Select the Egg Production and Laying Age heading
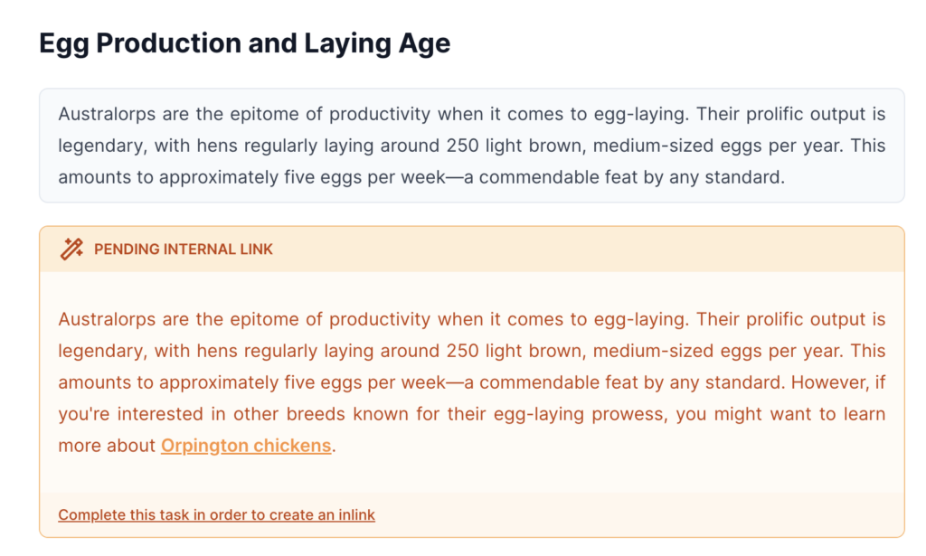 (244, 42)
